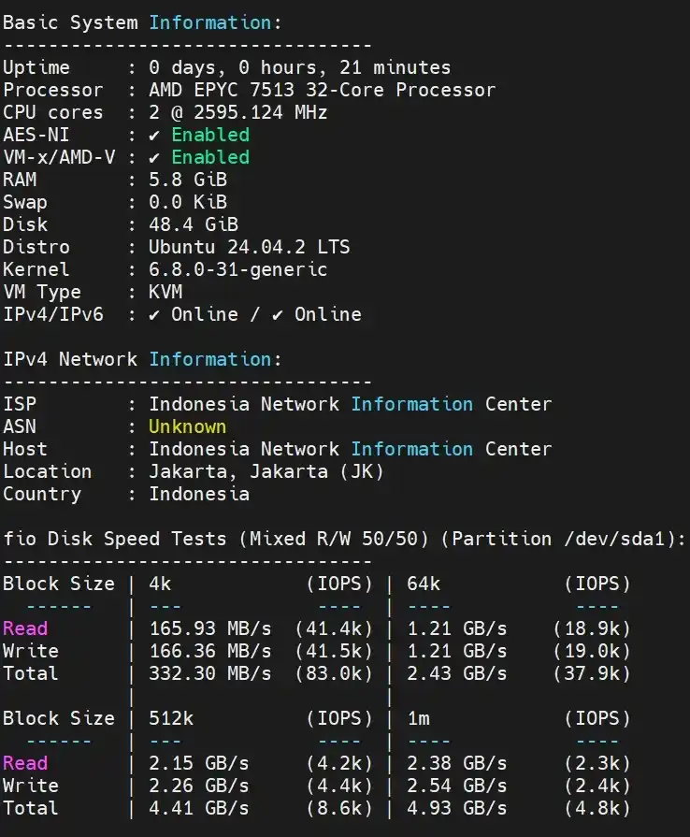Select the distro text 'Ubuntu 24.04.2 LTS'
The width and height of the screenshot is (690, 837).
coord(250,247)
